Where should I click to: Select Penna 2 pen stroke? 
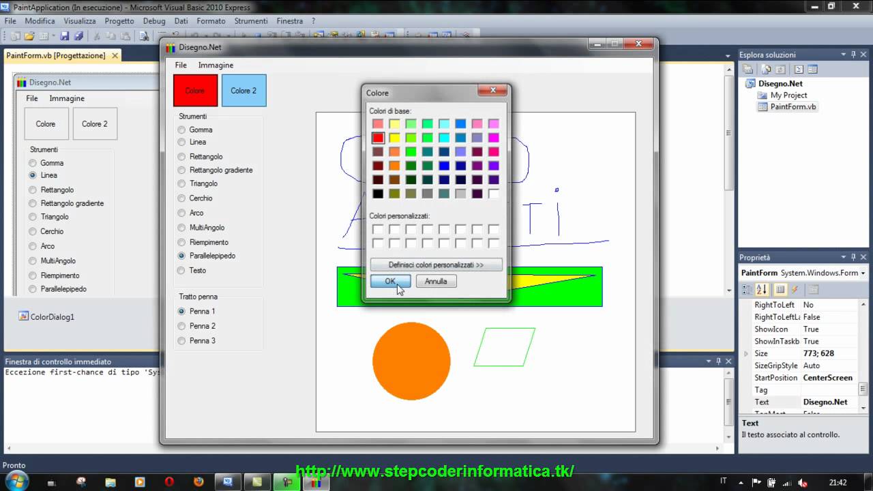[197, 326]
